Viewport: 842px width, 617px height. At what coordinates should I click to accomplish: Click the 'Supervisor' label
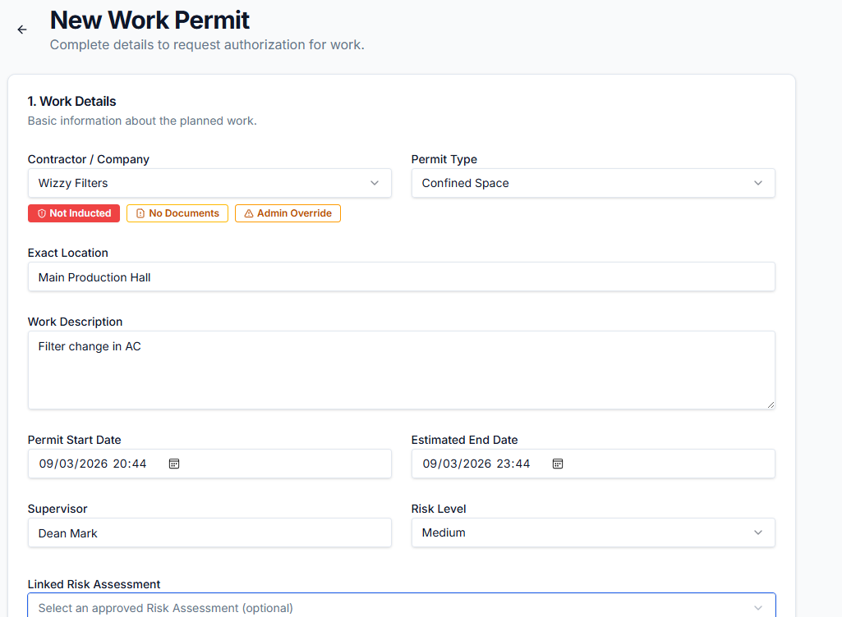point(58,509)
